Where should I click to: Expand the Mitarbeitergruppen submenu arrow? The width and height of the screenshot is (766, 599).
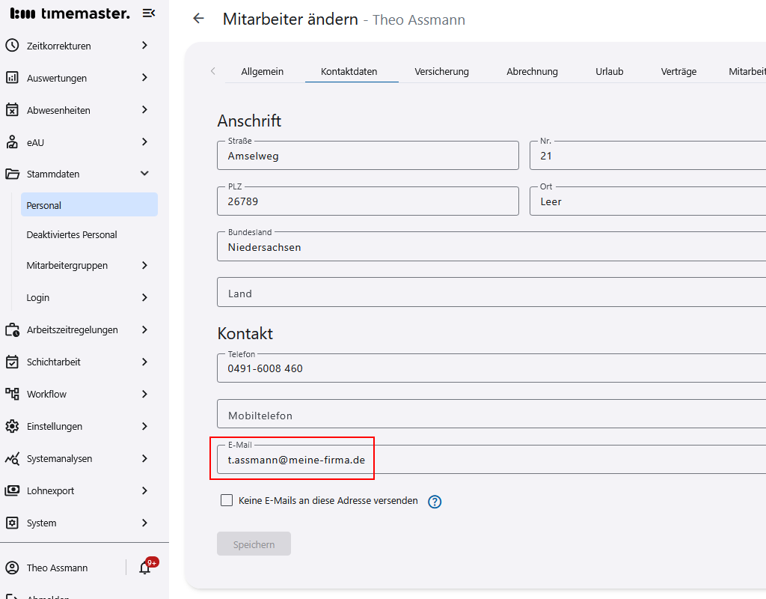click(x=144, y=265)
